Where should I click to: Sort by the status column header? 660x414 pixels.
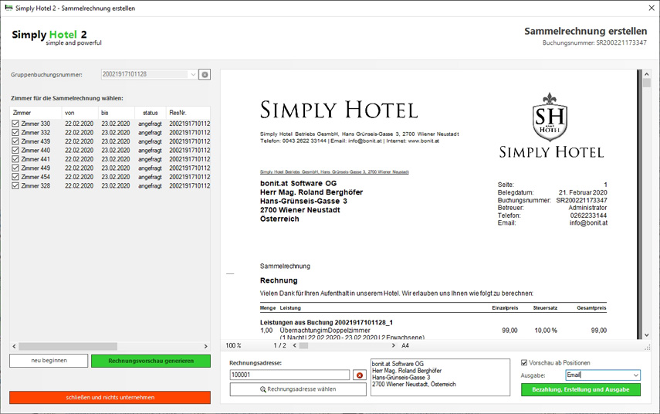tap(150, 113)
